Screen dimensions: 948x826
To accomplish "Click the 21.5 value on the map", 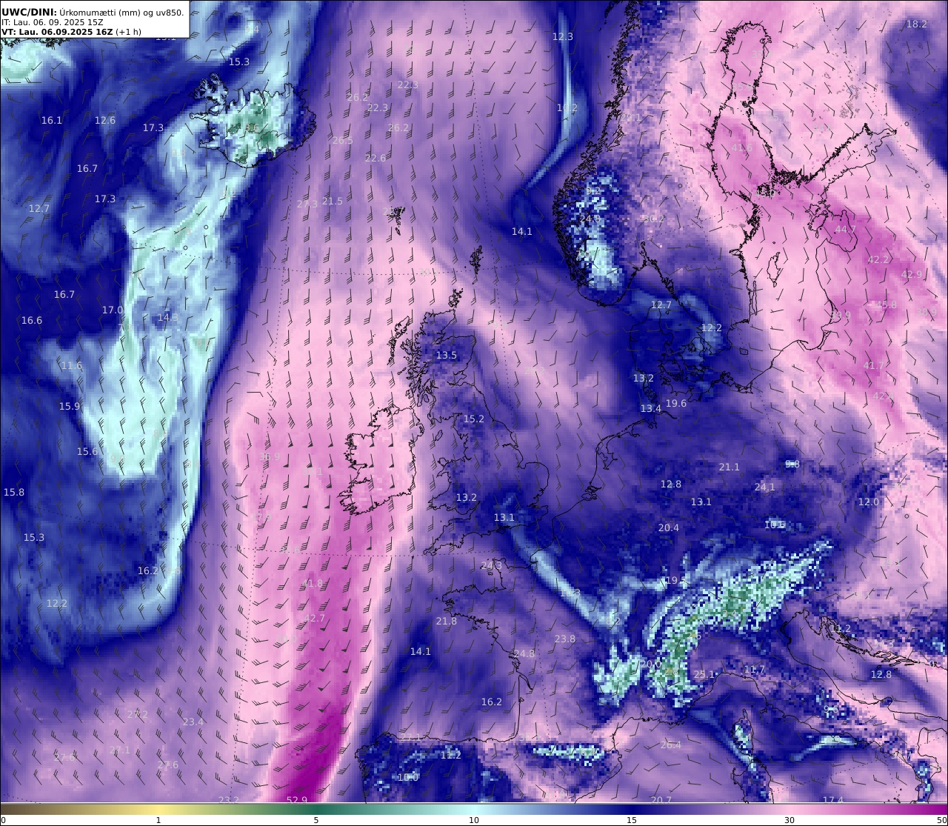I will [x=333, y=201].
